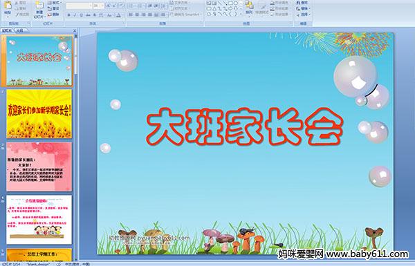Select the white slide 4 thumbnail

coord(39,220)
